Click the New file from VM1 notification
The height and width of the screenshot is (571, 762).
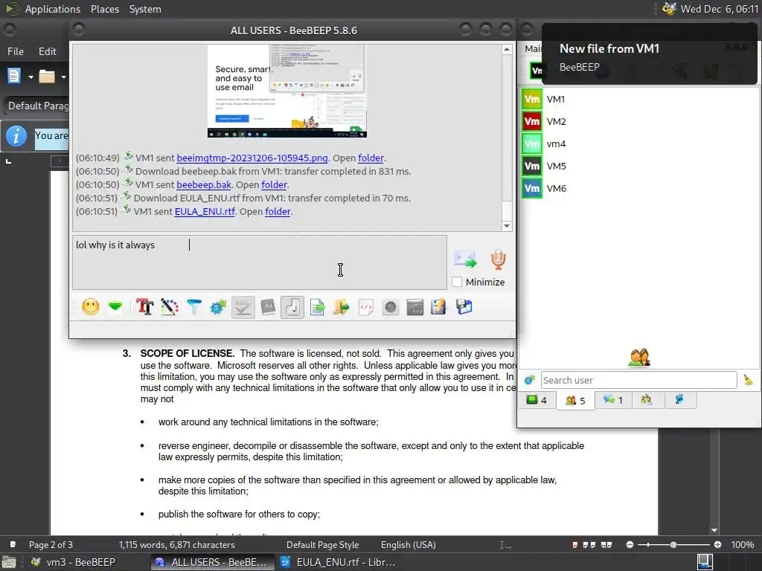click(x=649, y=54)
